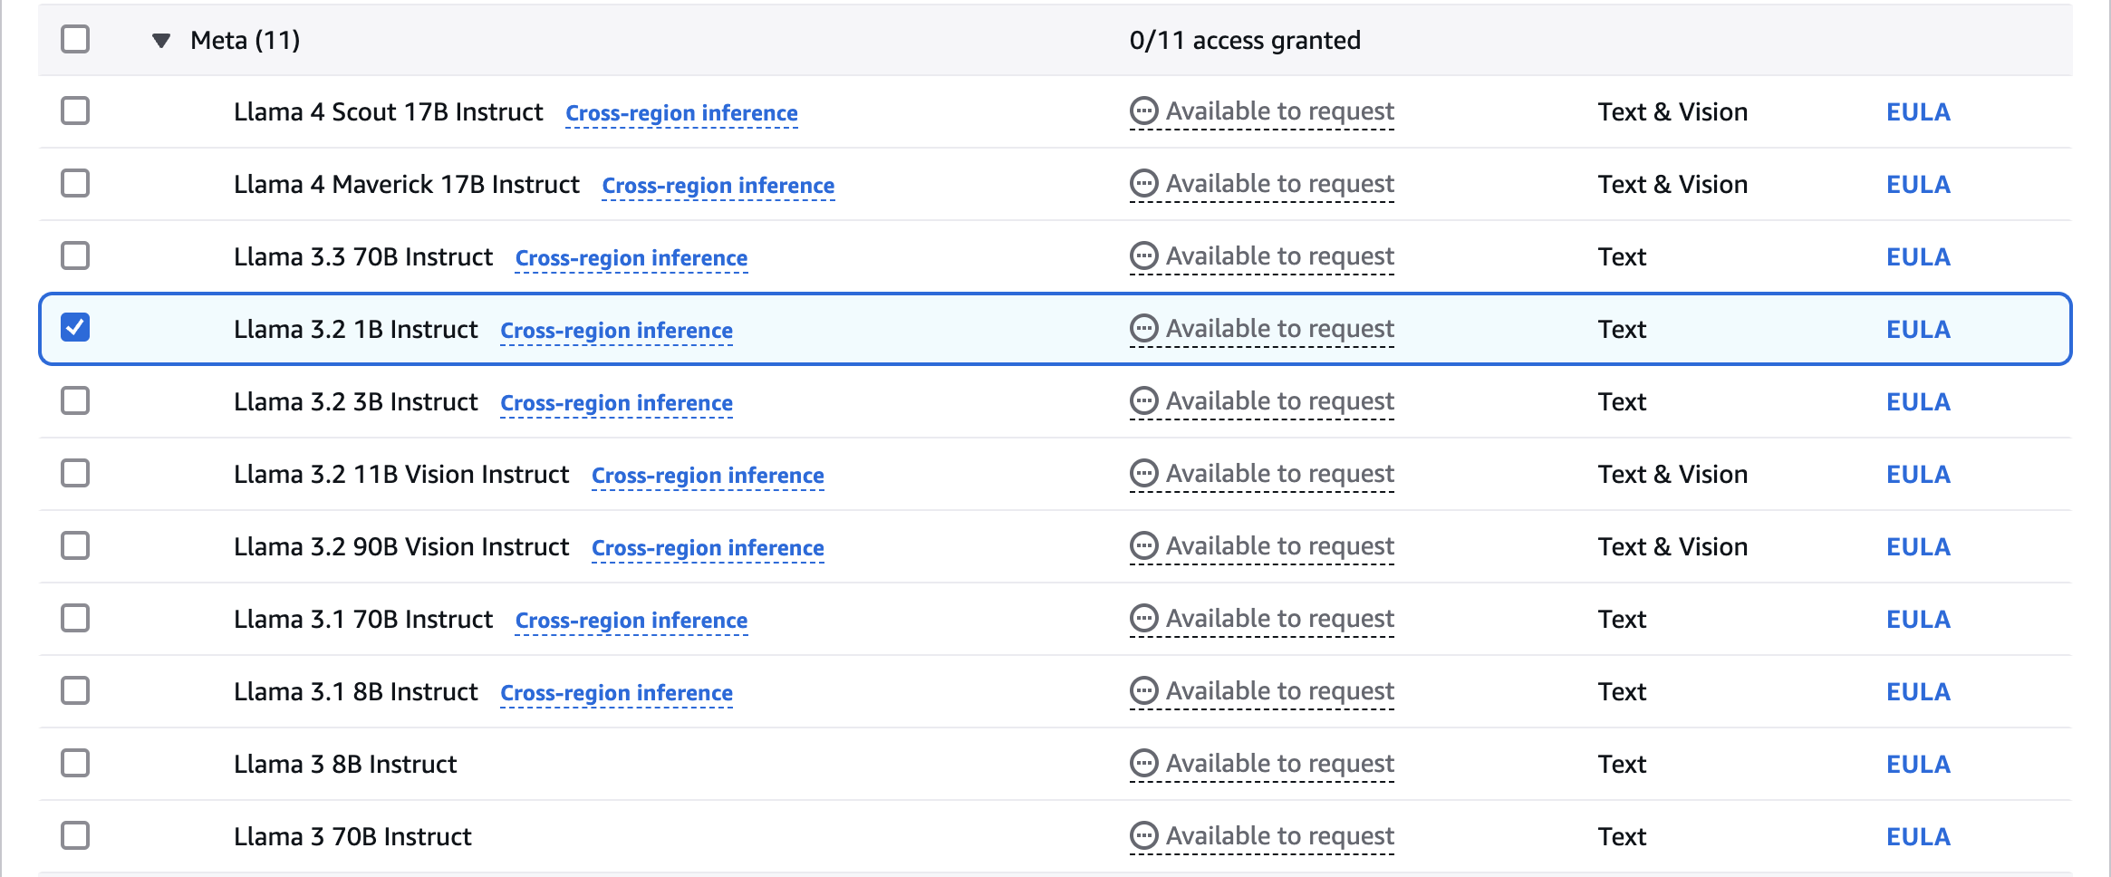The height and width of the screenshot is (877, 2111).
Task: Click status icon for Llama 4 Scout row
Action: tap(1144, 111)
